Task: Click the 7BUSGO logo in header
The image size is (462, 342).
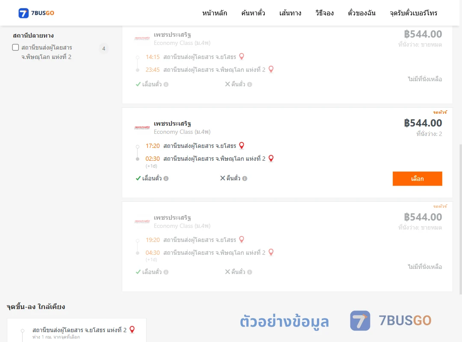Action: [36, 13]
